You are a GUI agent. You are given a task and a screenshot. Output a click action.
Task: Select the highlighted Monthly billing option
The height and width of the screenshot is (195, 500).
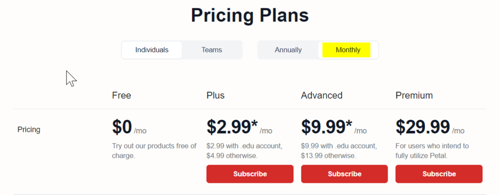348,50
